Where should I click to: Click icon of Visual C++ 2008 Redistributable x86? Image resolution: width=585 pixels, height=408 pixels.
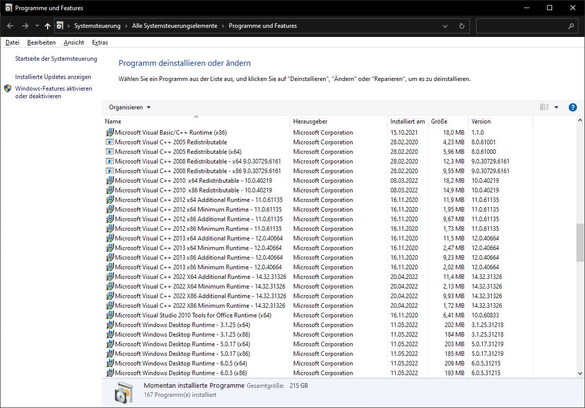click(110, 171)
